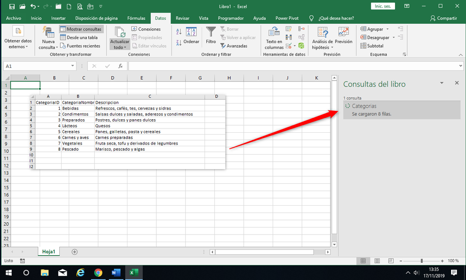Click Compartir button
The height and width of the screenshot is (280, 466).
click(x=443, y=18)
